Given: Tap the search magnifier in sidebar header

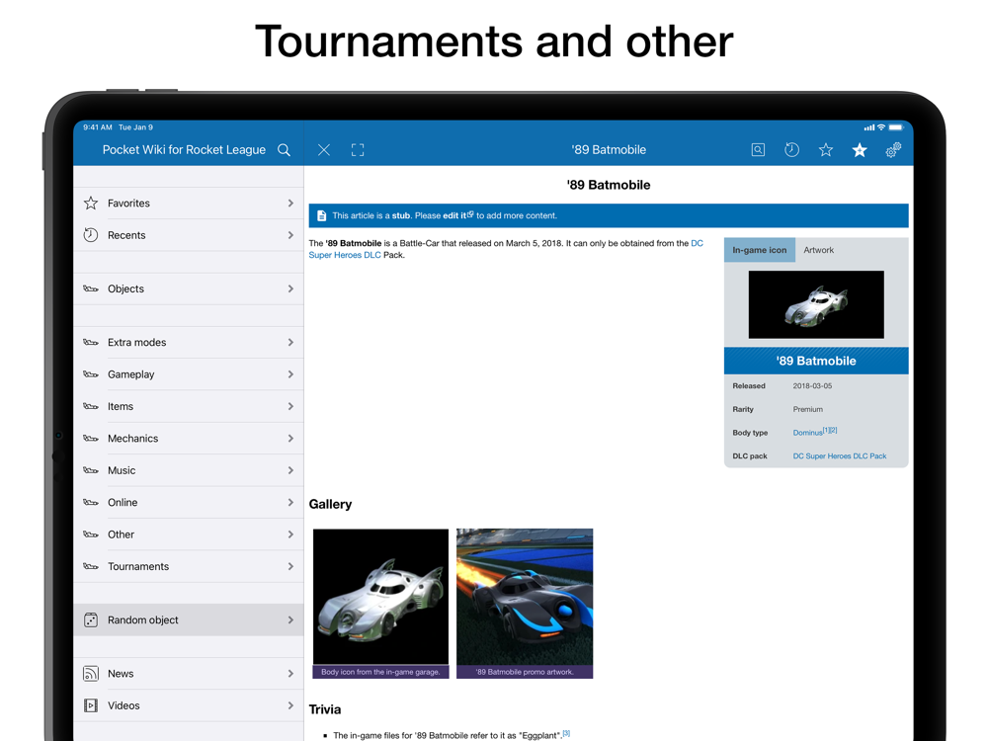Looking at the screenshot, I should click(285, 150).
